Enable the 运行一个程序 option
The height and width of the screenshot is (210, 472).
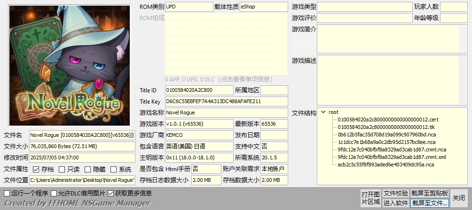pyautogui.click(x=7, y=193)
